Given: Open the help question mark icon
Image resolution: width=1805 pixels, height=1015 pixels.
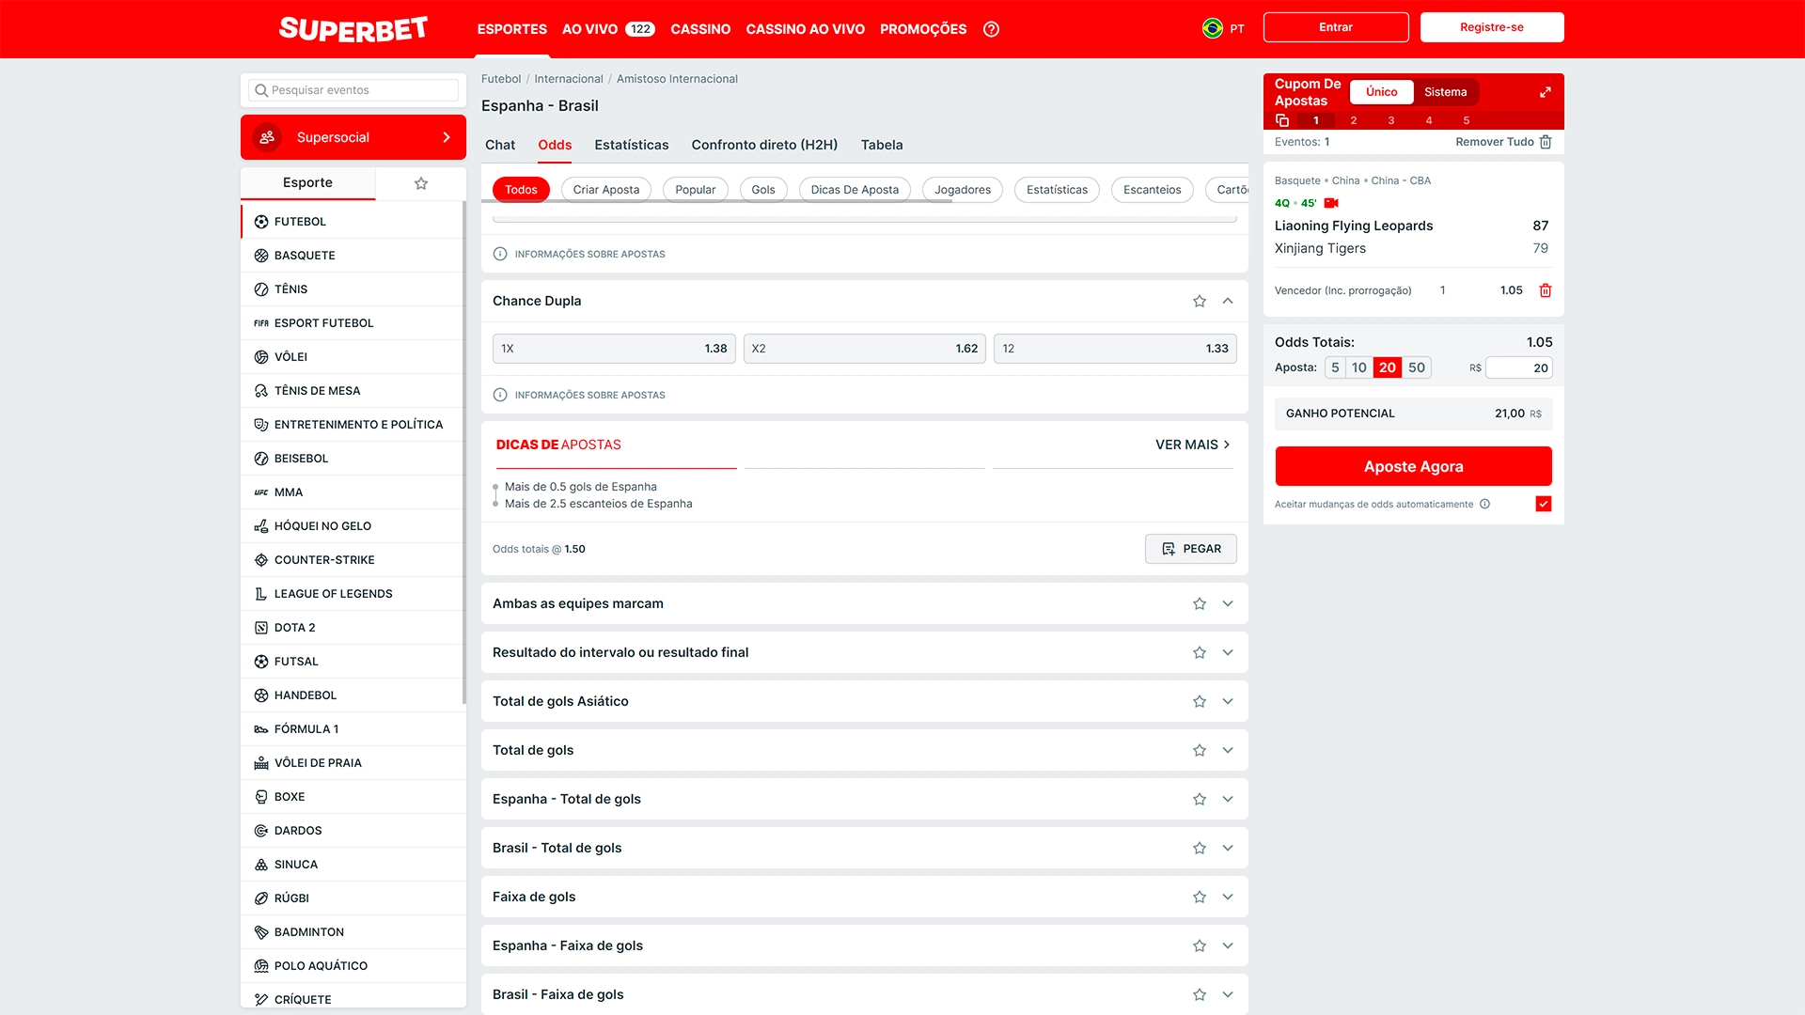Looking at the screenshot, I should click(991, 29).
